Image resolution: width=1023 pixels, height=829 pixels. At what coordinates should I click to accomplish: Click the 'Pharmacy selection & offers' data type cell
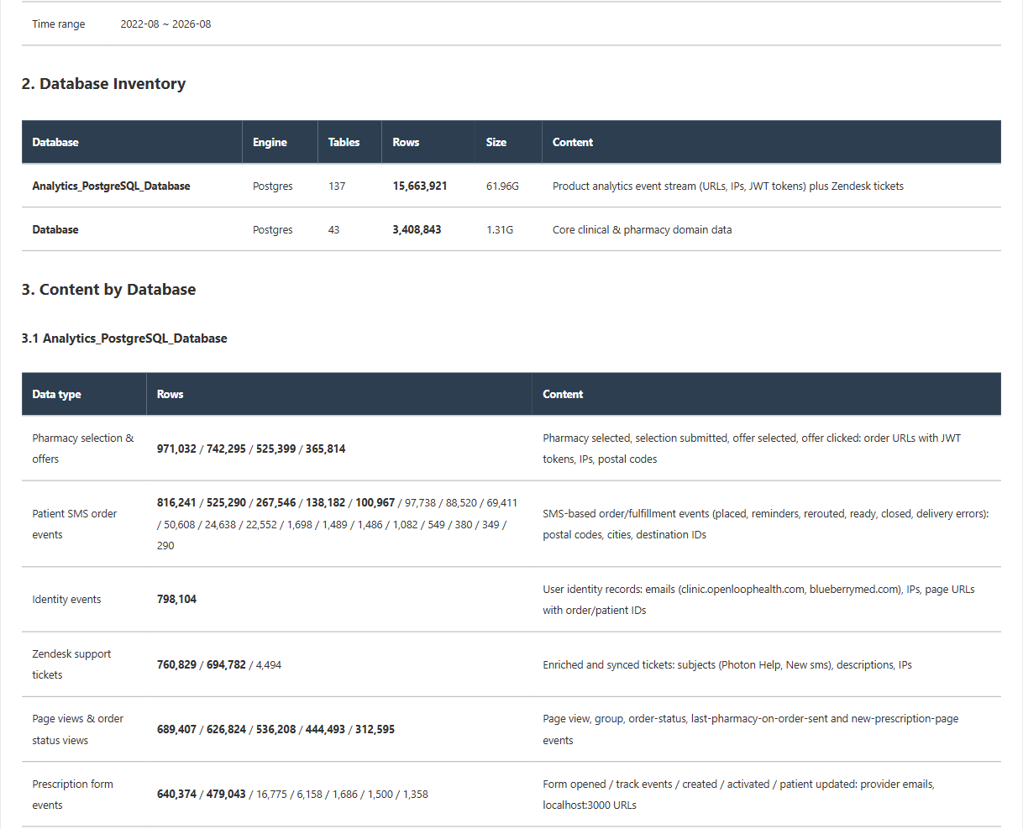[x=83, y=449]
